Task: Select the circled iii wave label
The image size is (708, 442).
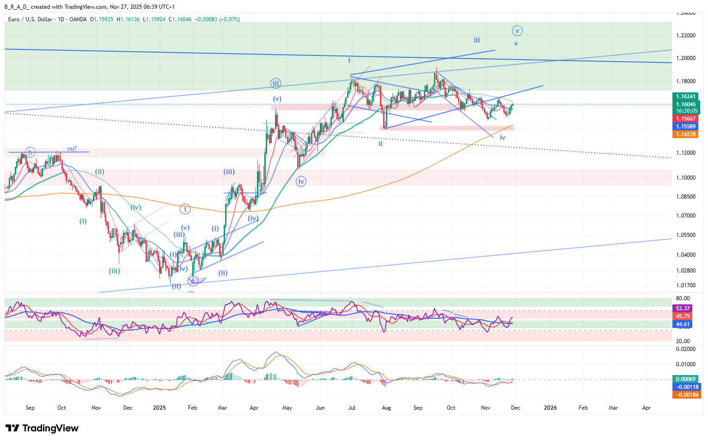Action: pos(275,84)
